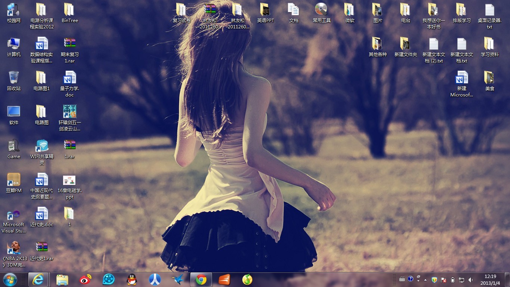Image resolution: width=510 pixels, height=287 pixels.
Task: Click the battery status tray icon
Action: click(x=453, y=280)
